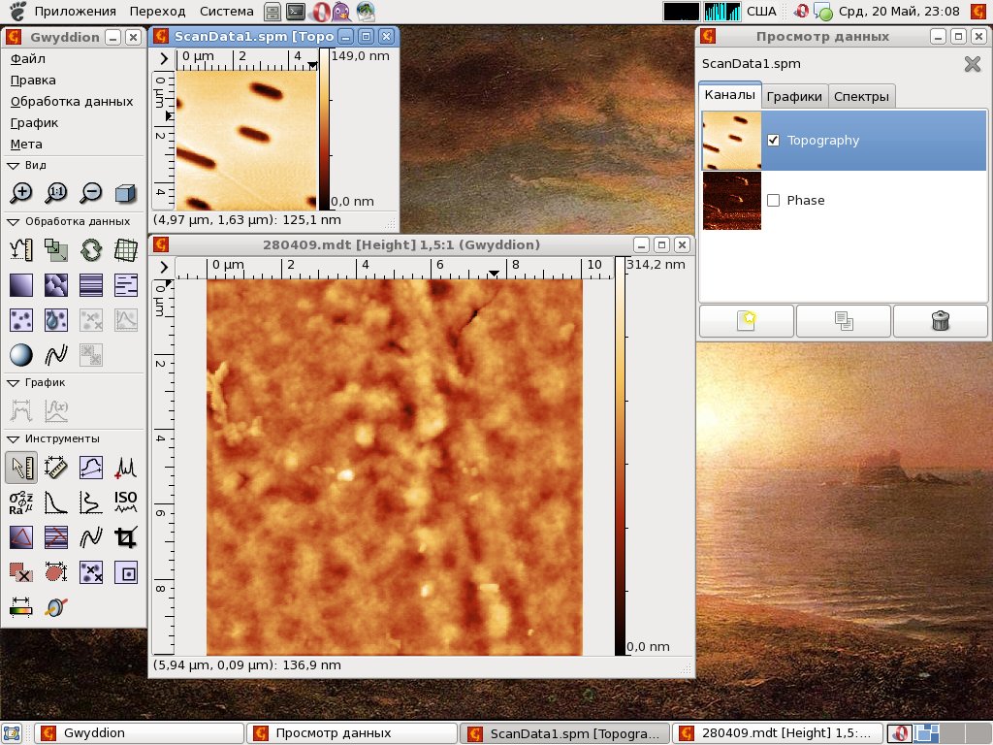Select the Three-point level triangle tool
Image resolution: width=993 pixels, height=745 pixels.
point(21,537)
